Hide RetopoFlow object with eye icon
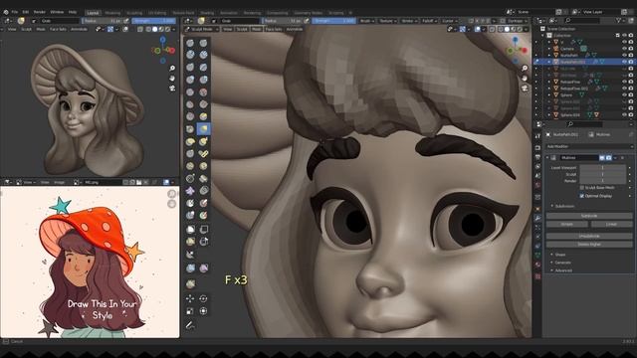 [624, 82]
